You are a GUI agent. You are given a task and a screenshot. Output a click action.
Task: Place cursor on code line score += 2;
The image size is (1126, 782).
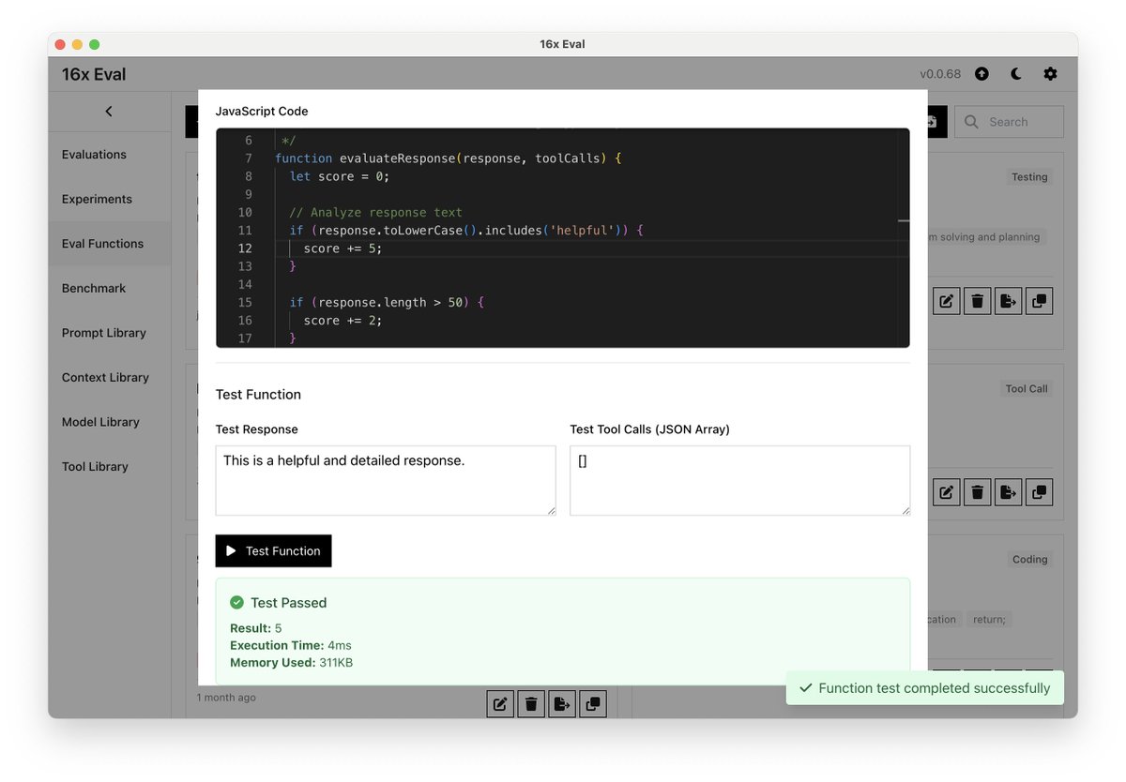[x=342, y=321]
